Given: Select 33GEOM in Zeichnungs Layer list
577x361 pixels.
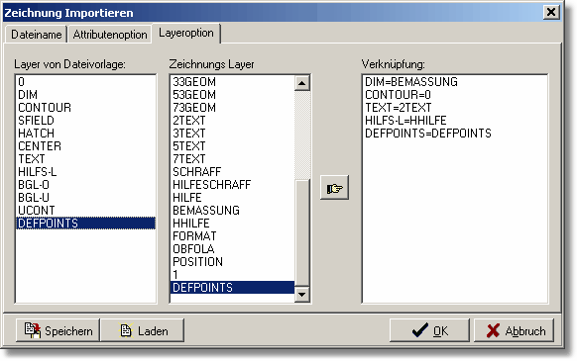Looking at the screenshot, I should (232, 82).
